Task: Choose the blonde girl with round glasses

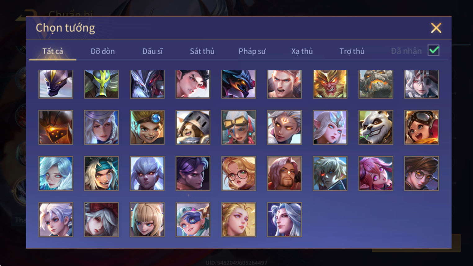Action: point(239,174)
